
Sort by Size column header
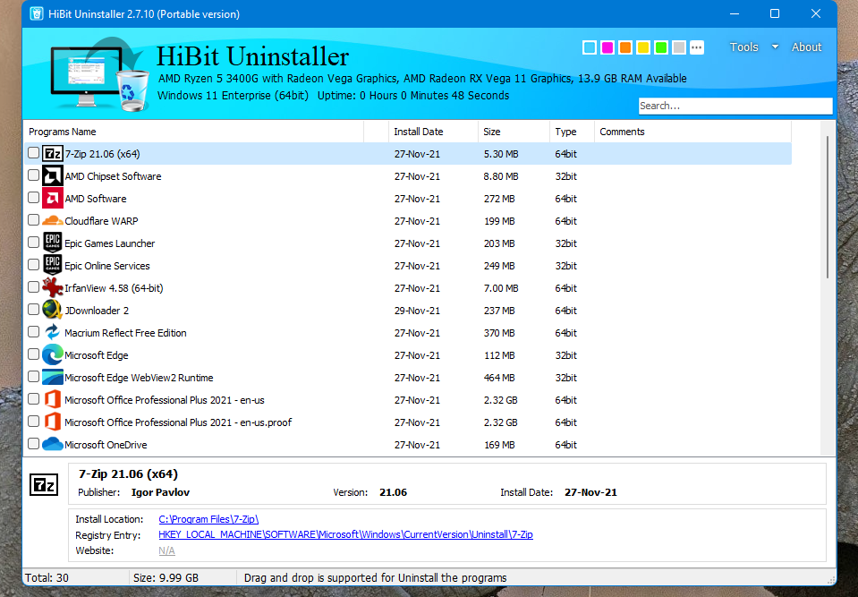[514, 132]
